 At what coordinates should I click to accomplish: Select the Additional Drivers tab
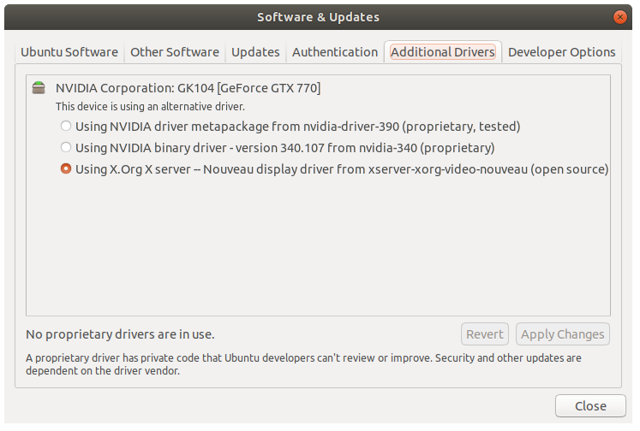(443, 52)
